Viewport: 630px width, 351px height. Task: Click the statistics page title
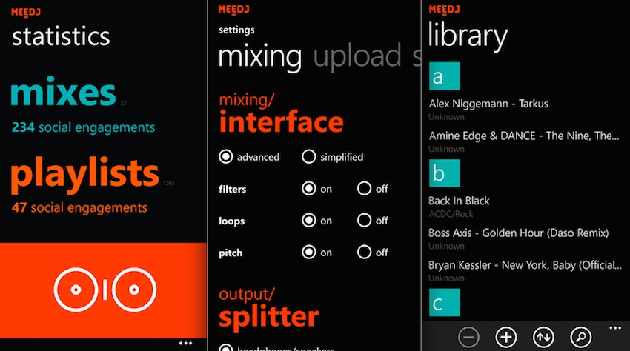tap(61, 36)
